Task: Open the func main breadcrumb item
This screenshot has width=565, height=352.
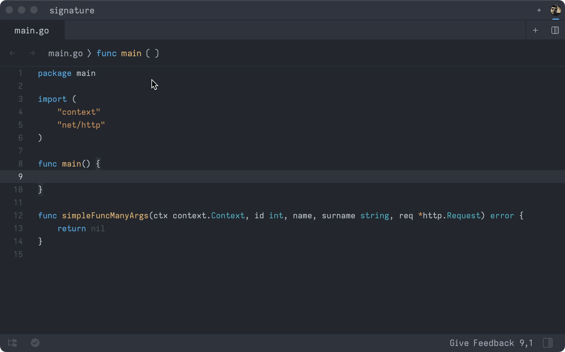Action: pyautogui.click(x=128, y=53)
